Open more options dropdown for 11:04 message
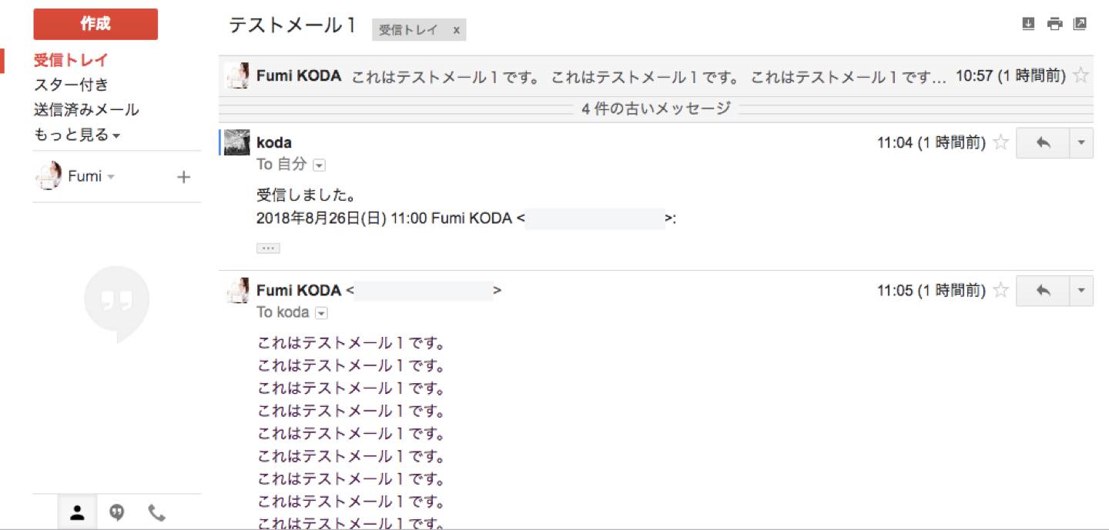 (x=1081, y=143)
